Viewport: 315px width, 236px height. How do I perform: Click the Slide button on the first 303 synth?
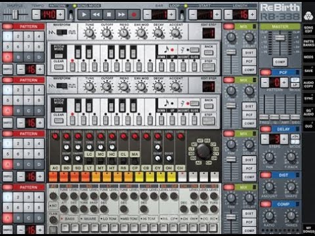click(x=194, y=66)
